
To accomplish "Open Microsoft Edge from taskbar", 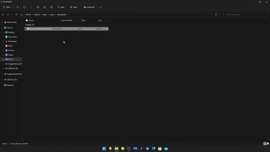I will click(154, 149).
